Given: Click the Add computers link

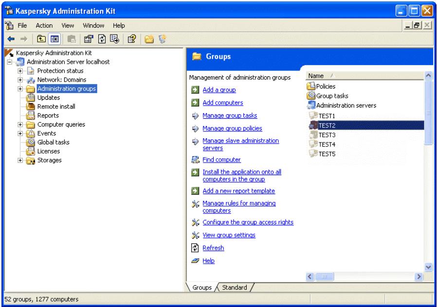Looking at the screenshot, I should (x=223, y=103).
